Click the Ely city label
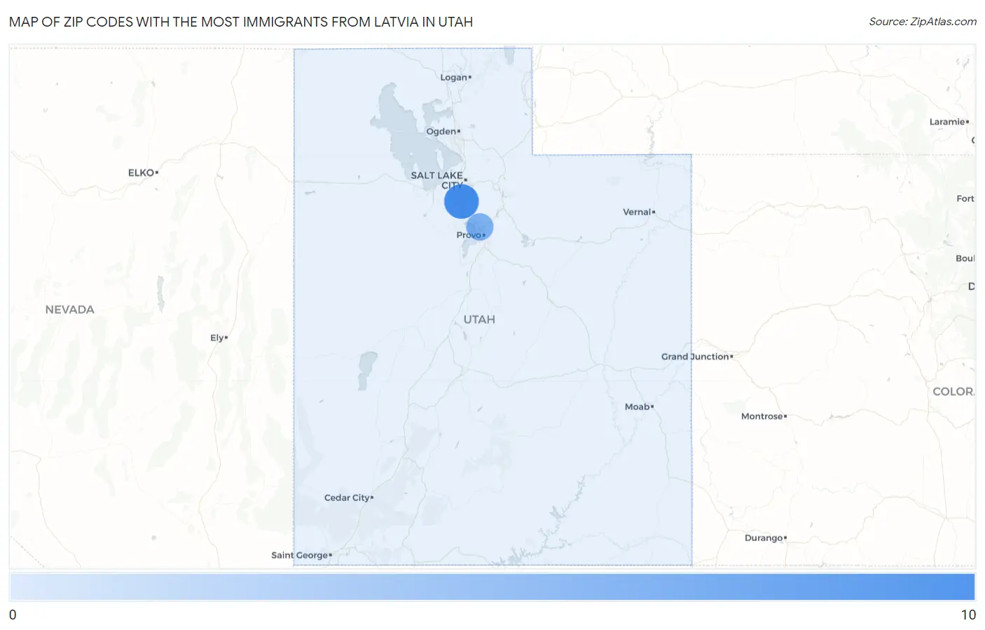Screen dimensions: 985x630 219,338
